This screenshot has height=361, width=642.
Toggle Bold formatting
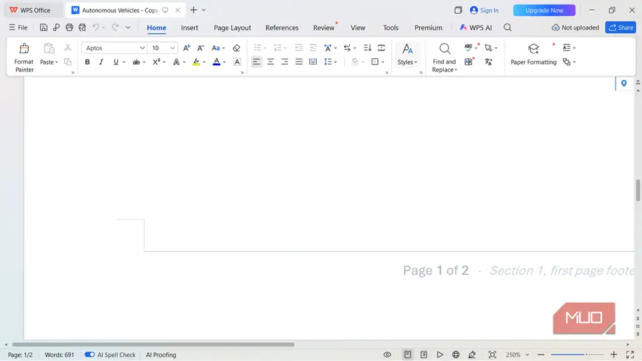(x=87, y=62)
